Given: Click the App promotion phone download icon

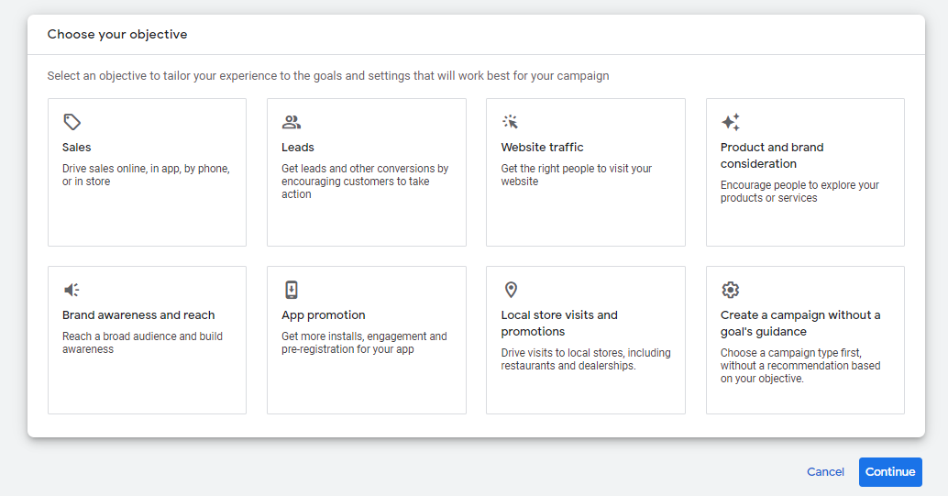Looking at the screenshot, I should 292,290.
